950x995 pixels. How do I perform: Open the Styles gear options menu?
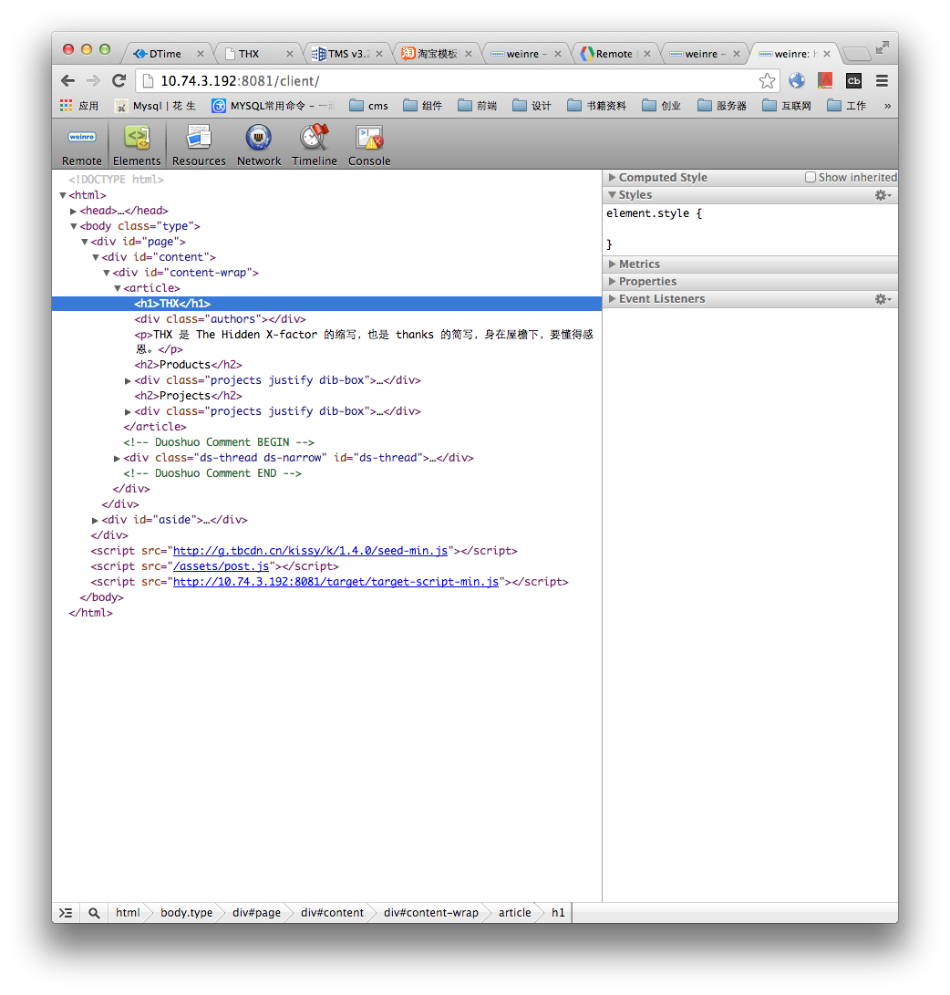coord(883,195)
